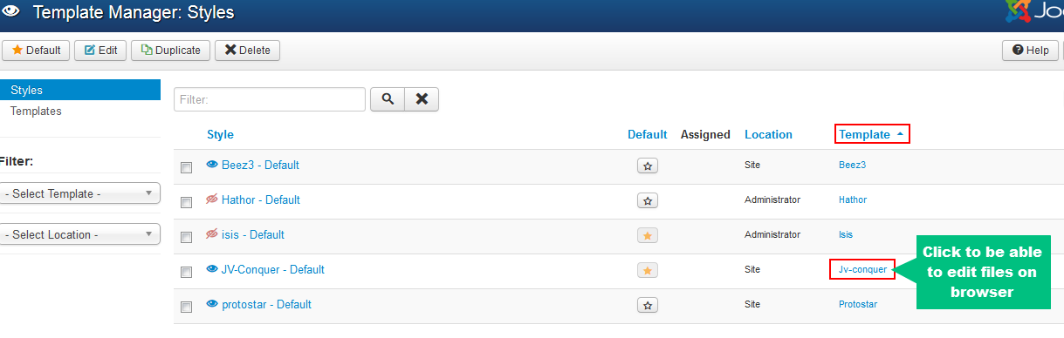
Task: Open the Jv-conquer template link
Action: 862,270
